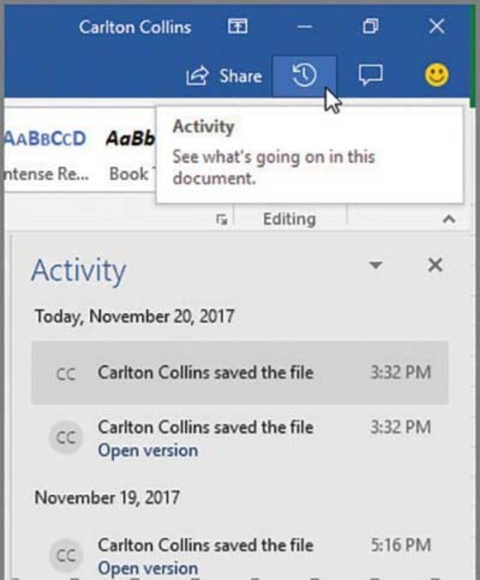
Task: Click the CC avatar on November 19 entry
Action: 66,554
